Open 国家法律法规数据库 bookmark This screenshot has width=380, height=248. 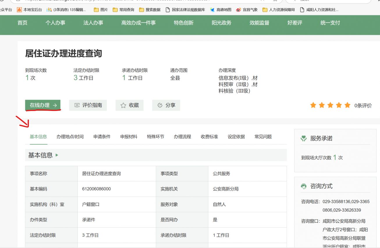point(185,10)
